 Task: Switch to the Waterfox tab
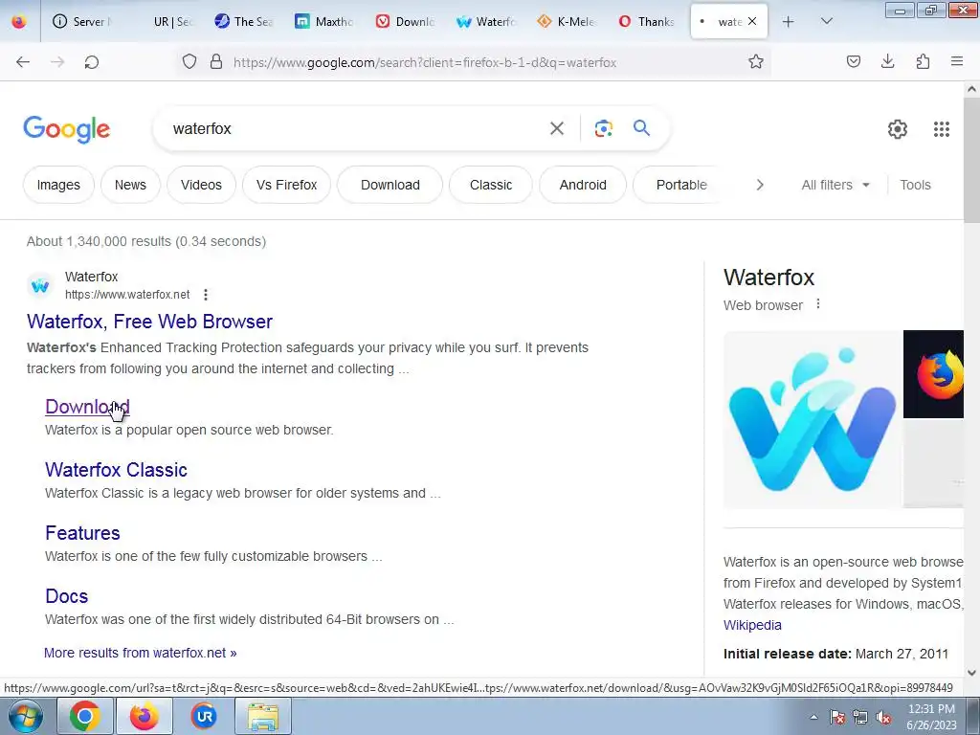click(x=485, y=21)
